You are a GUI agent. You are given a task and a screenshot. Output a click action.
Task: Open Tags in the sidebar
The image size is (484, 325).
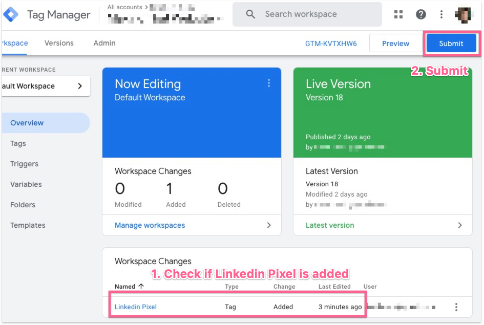[18, 143]
